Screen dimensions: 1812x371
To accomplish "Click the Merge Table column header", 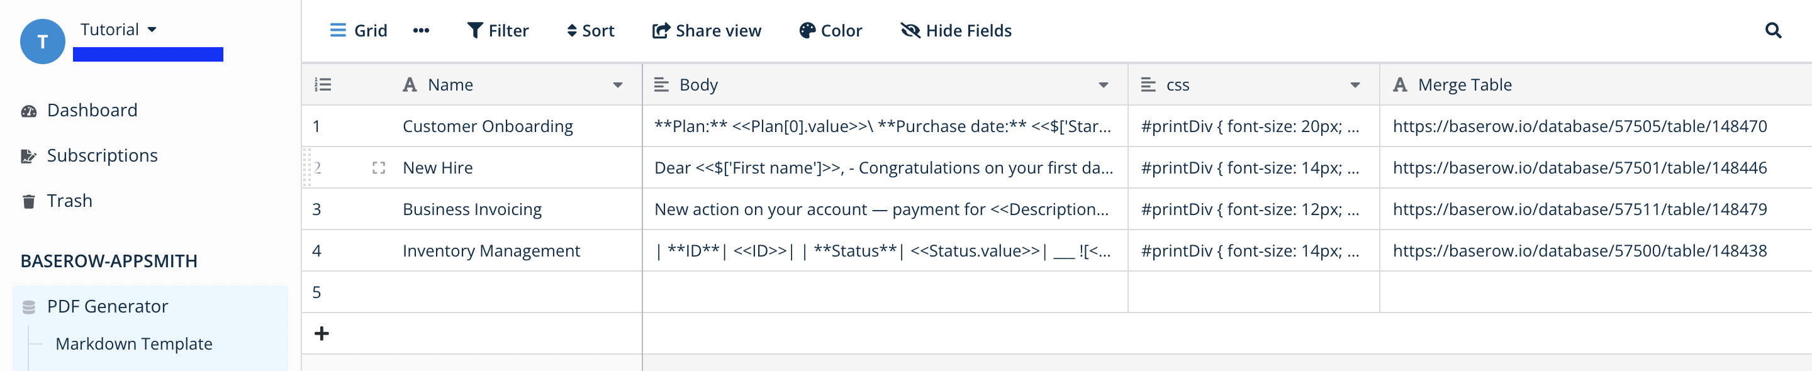I will point(1596,85).
